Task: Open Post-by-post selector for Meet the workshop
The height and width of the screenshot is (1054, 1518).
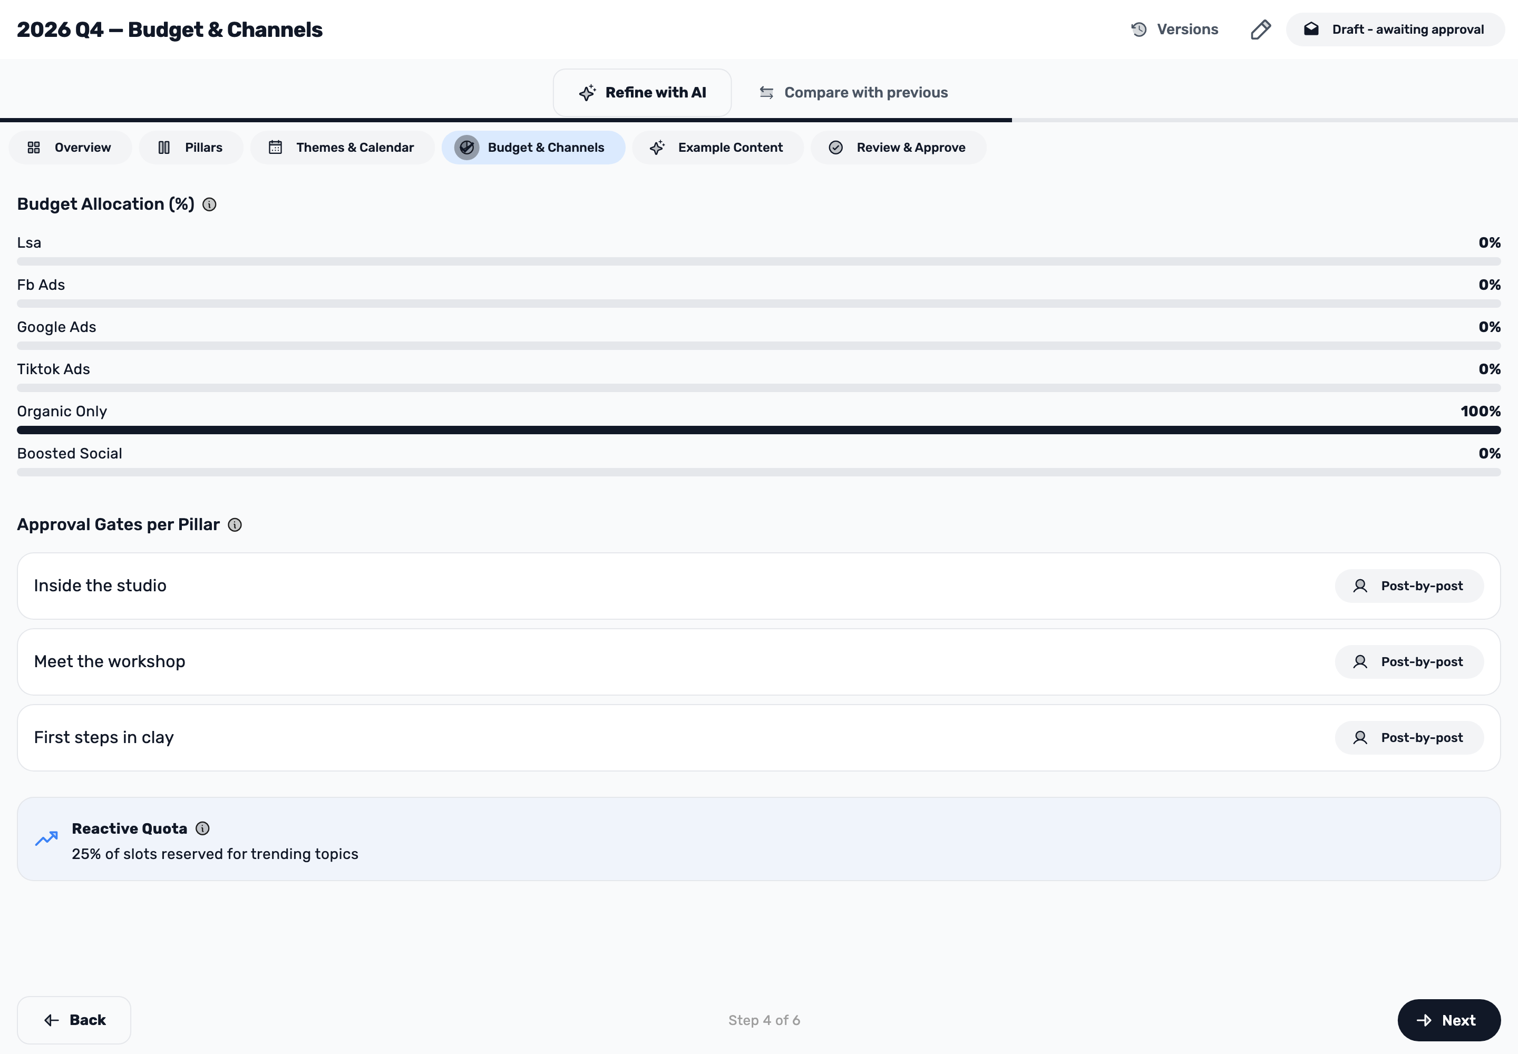Action: click(x=1409, y=662)
